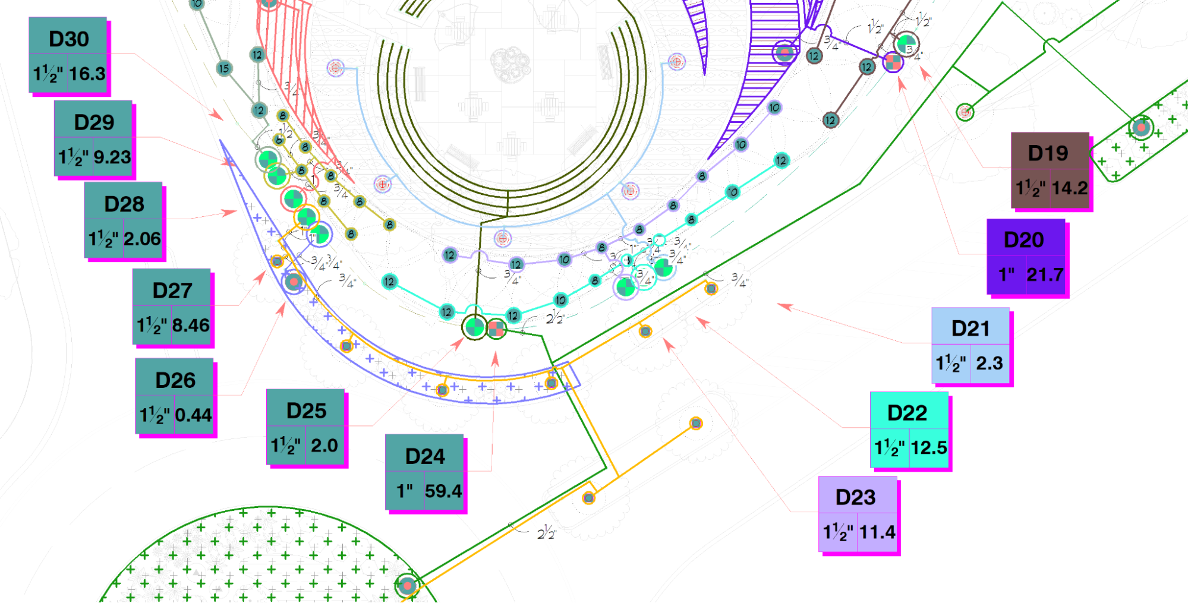Click the 1½" pipe size cell in D25
The height and width of the screenshot is (603, 1188).
point(286,446)
